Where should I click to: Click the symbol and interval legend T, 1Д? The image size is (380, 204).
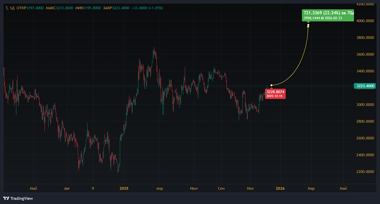[x=10, y=8]
